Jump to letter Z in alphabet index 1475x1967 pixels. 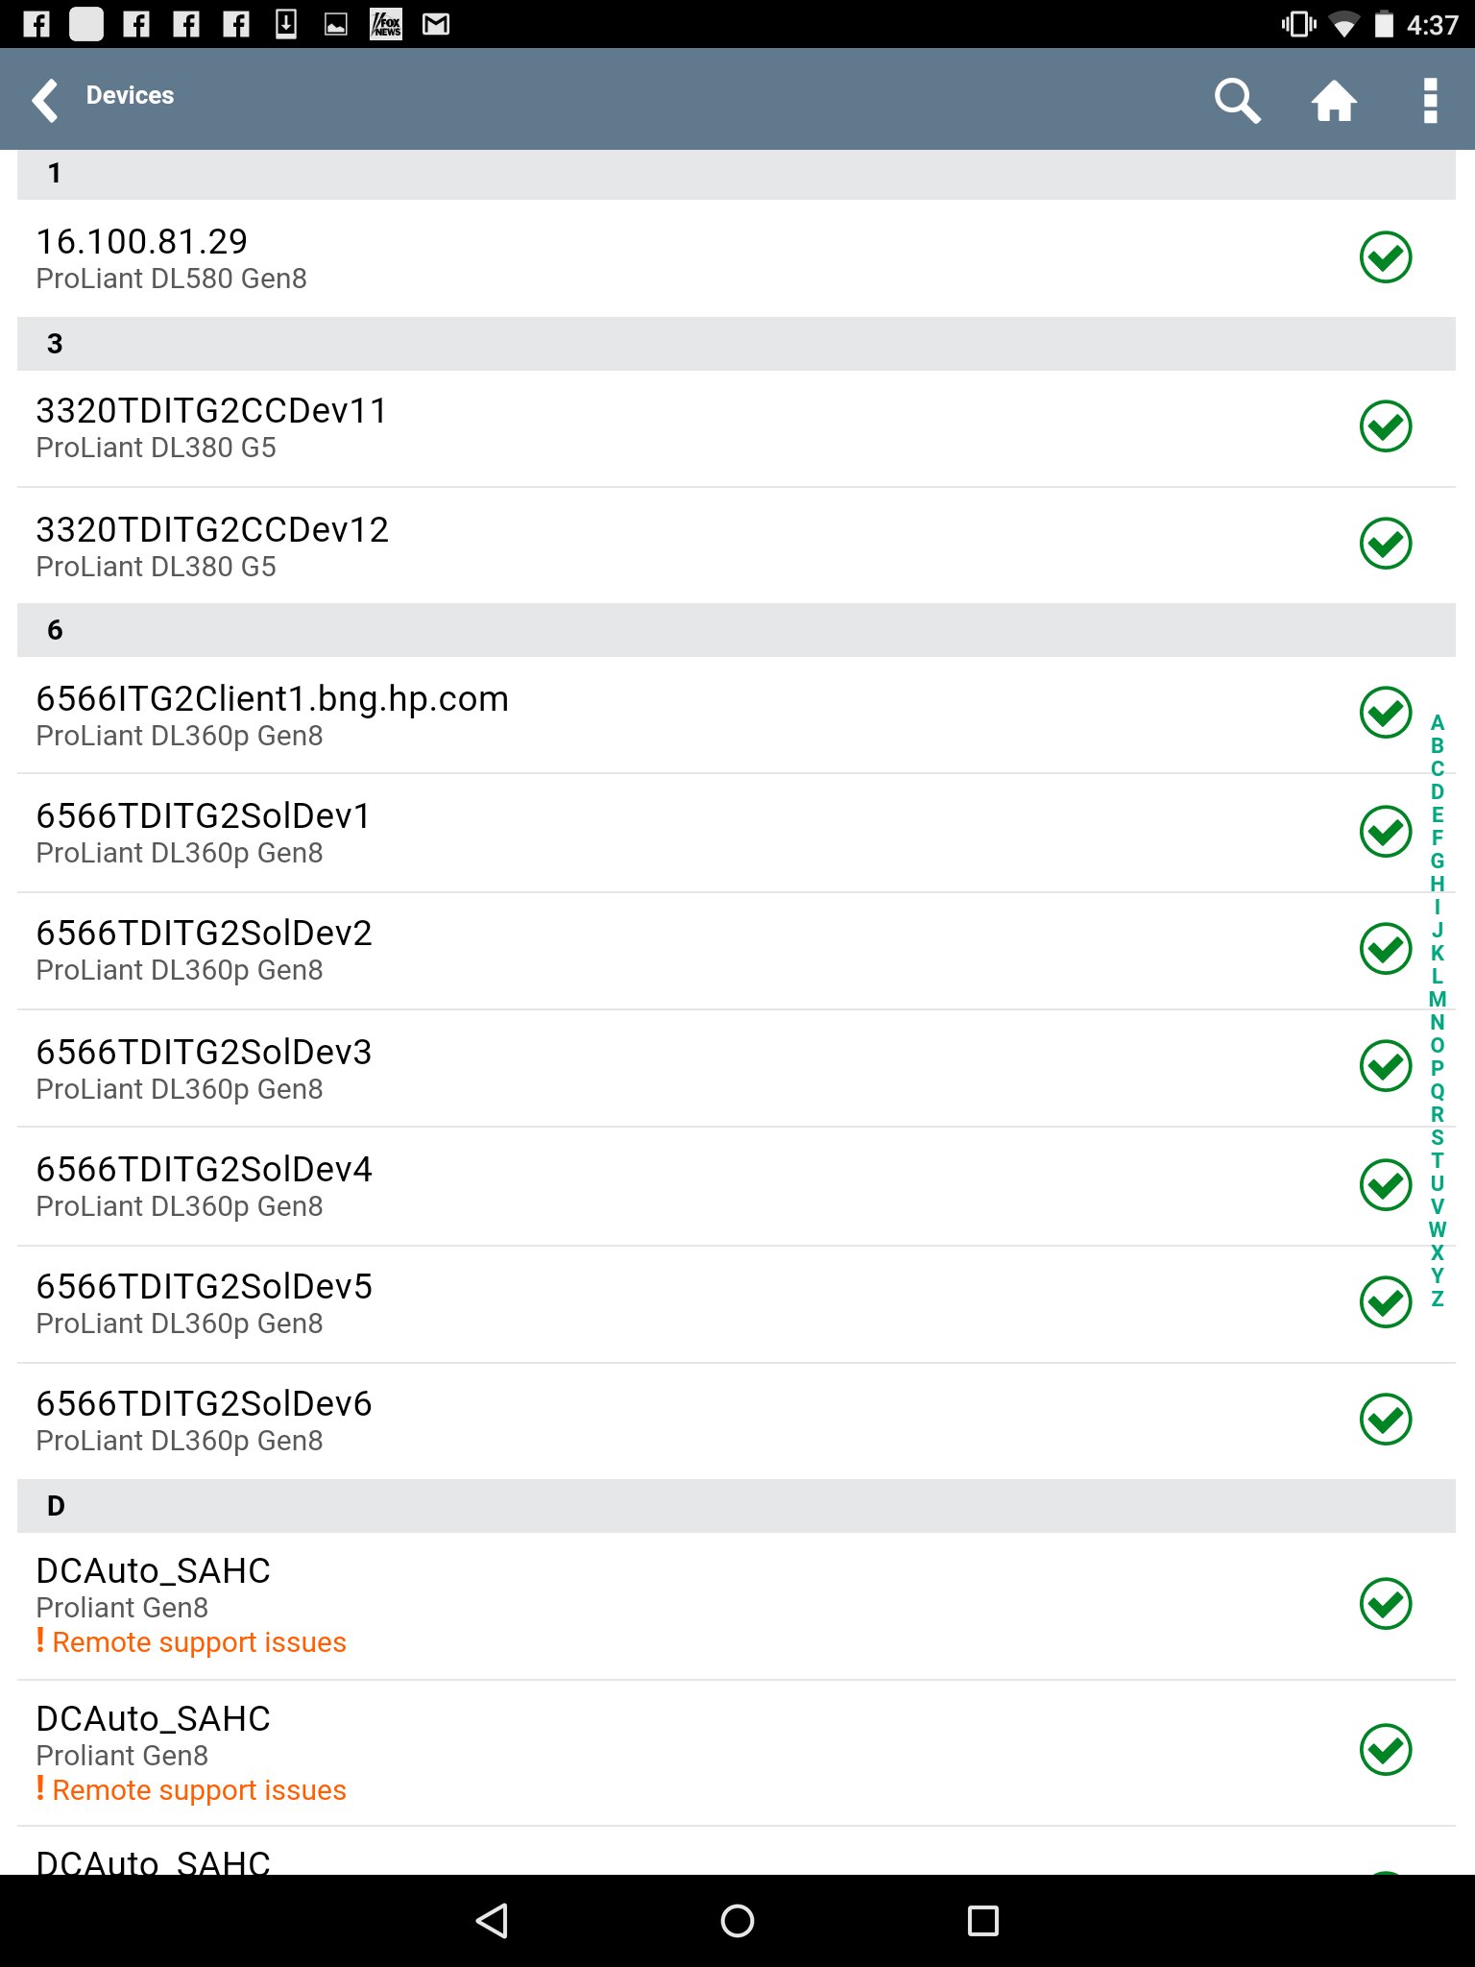1438,1299
